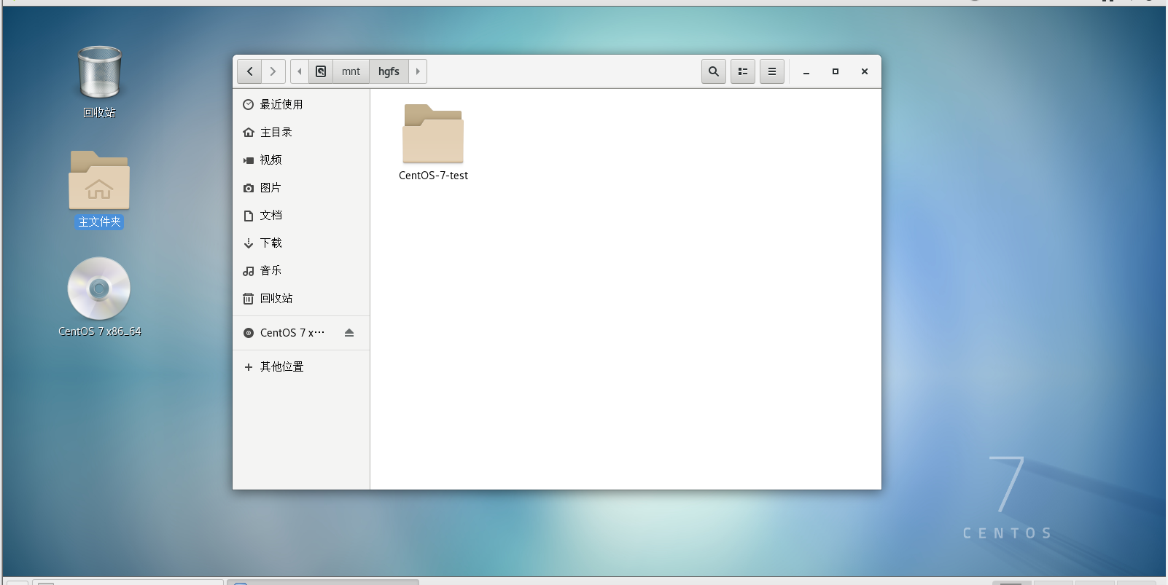This screenshot has height=585, width=1168.
Task: Eject the CentOS 7 disc
Action: click(349, 332)
